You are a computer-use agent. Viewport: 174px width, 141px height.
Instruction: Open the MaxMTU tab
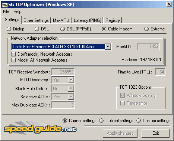point(61,20)
